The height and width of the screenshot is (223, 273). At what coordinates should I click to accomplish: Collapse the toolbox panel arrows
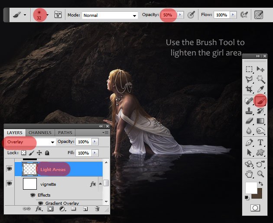tap(258, 56)
